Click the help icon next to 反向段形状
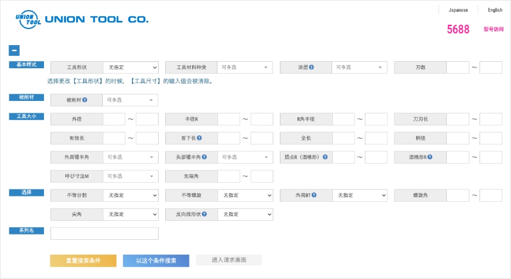The image size is (511, 279). [x=204, y=214]
